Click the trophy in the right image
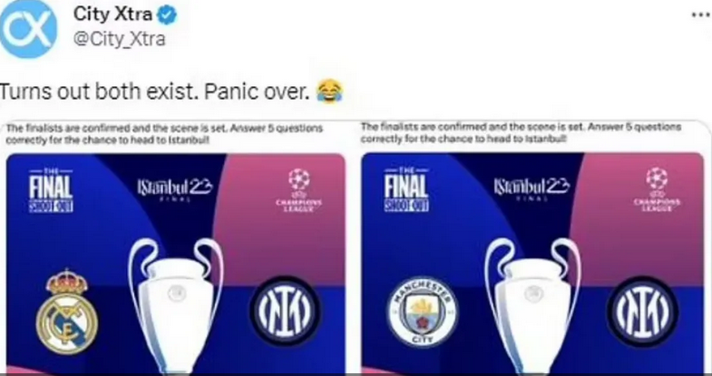The width and height of the screenshot is (712, 376). coord(532,304)
